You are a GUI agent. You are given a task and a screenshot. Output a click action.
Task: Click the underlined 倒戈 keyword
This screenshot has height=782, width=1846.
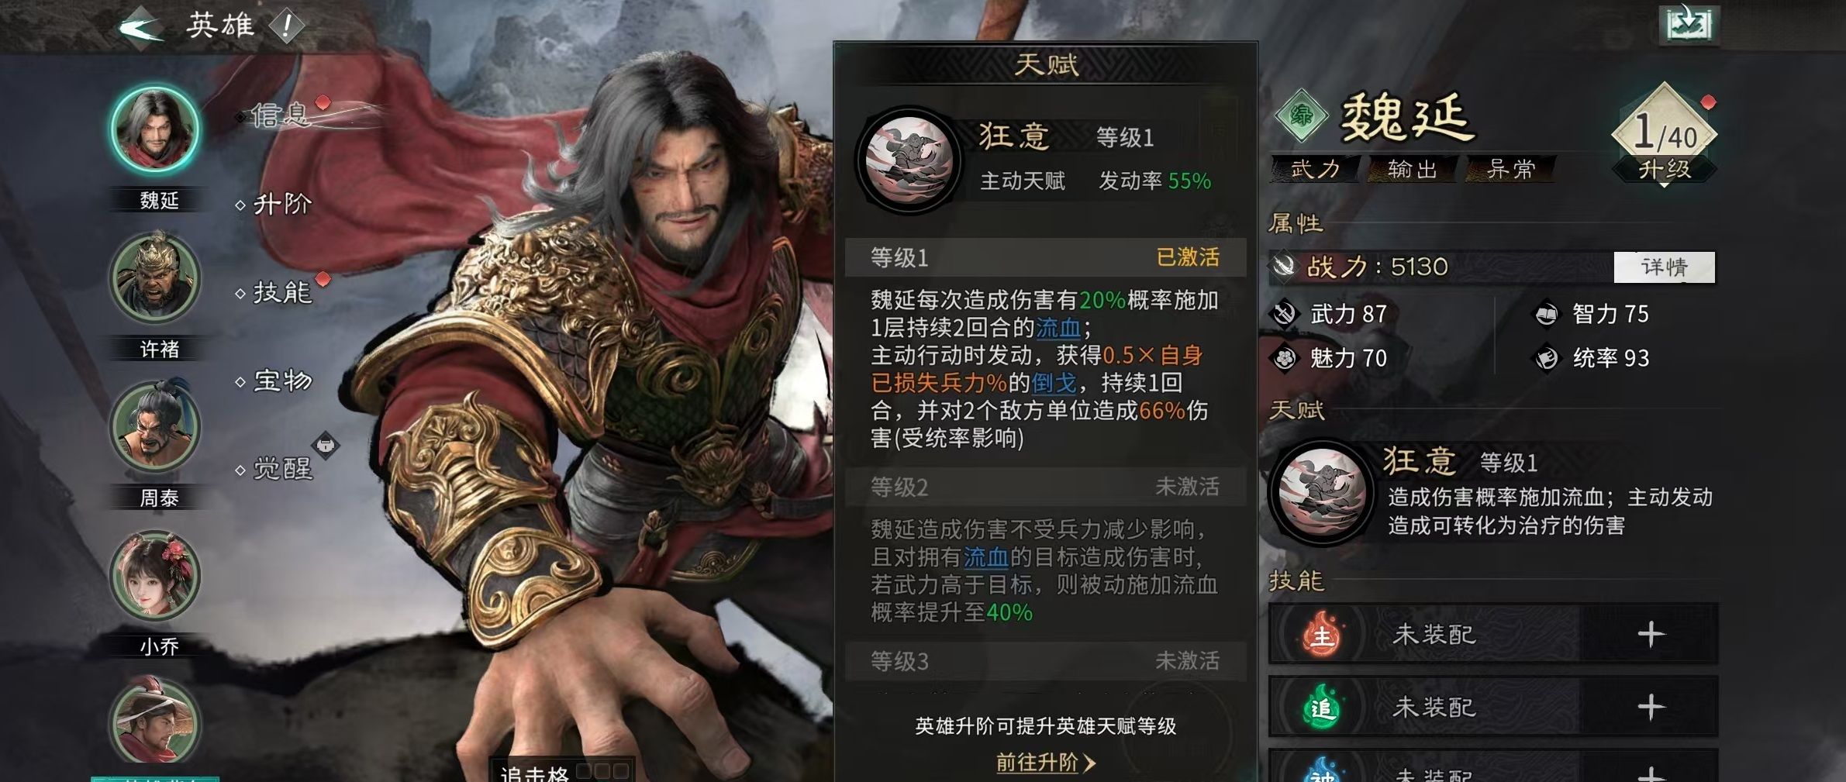(x=1054, y=382)
